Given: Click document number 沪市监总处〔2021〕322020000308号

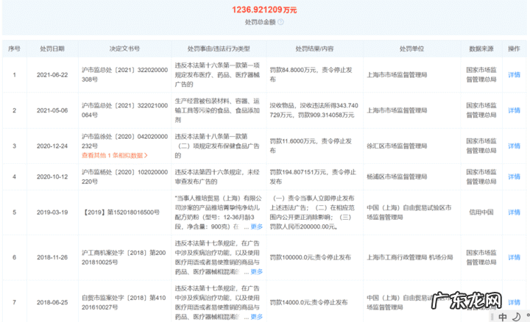Looking at the screenshot, I should [124, 74].
